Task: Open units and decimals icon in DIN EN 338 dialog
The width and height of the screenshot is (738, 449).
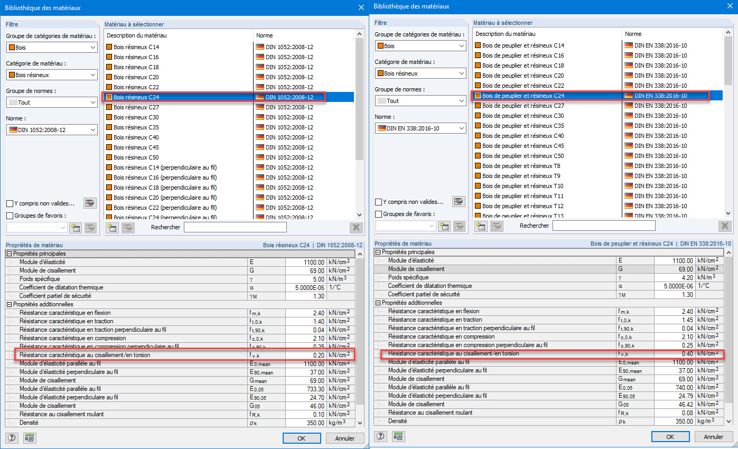Action: click(x=398, y=436)
